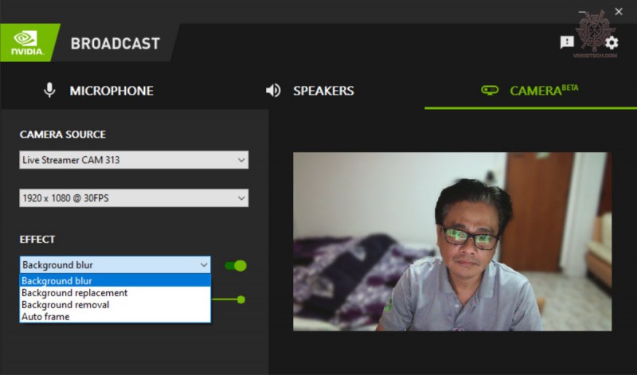Choose Background removal effect option
Viewport: 637px width, 375px height.
(x=115, y=305)
